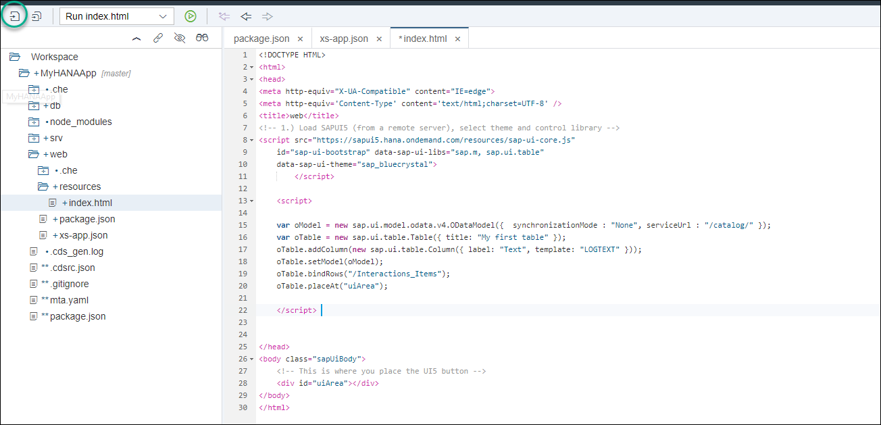Collapse the resources folder
Image resolution: width=881 pixels, height=425 pixels.
point(43,186)
